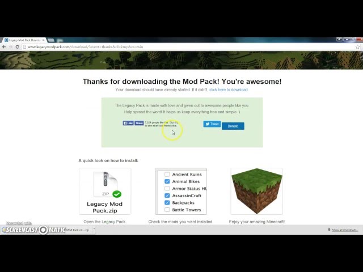Click the Minecraft grass block image
This screenshot has width=363, height=272.
[x=257, y=192]
